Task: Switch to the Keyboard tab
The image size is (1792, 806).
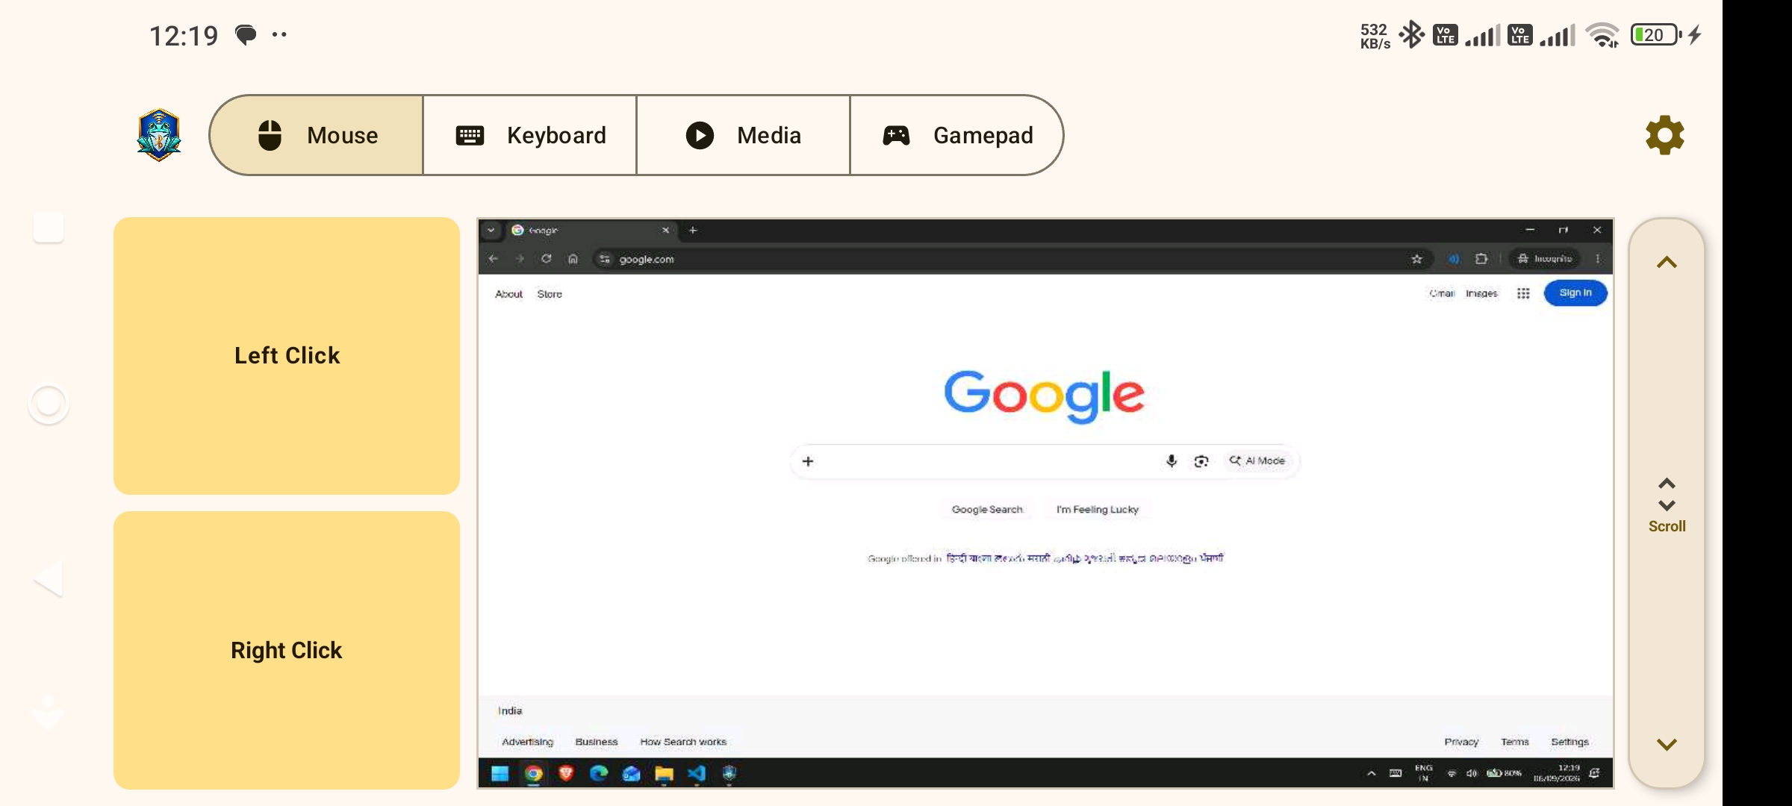Action: click(530, 135)
